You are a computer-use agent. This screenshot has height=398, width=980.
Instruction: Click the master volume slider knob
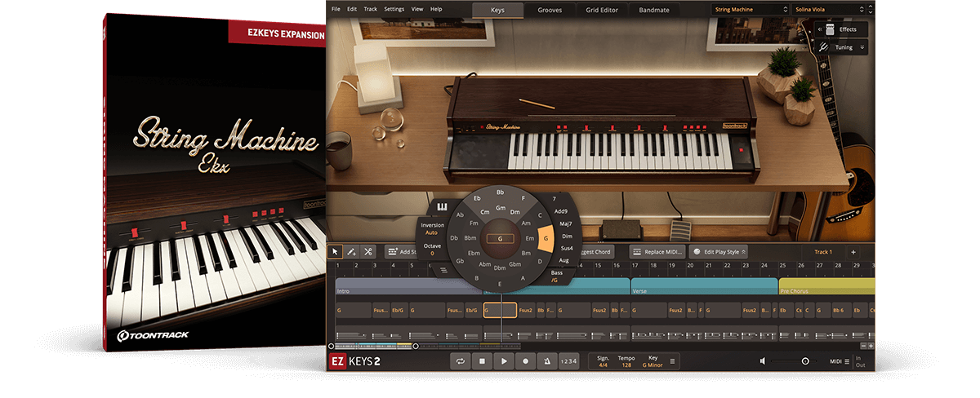(x=805, y=361)
